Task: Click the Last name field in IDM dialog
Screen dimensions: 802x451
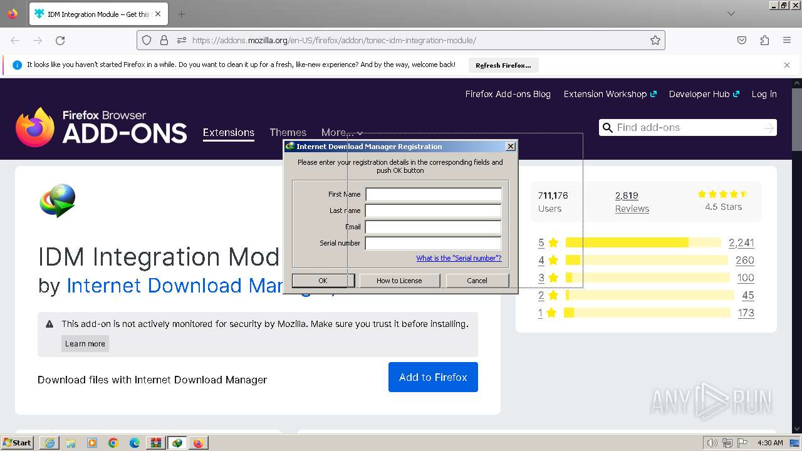Action: click(x=434, y=210)
